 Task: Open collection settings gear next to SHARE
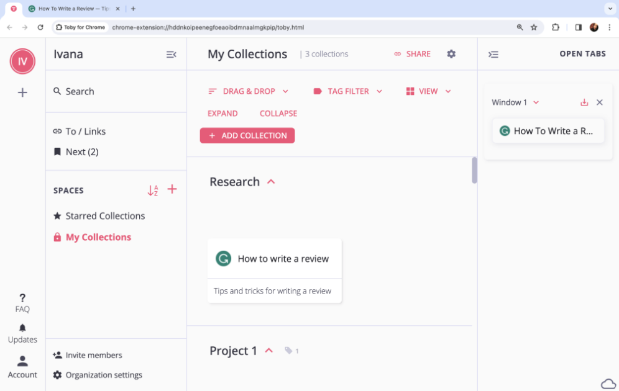click(x=451, y=54)
